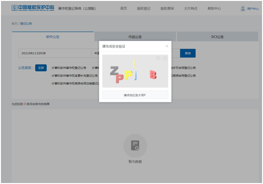Click the yellow vertical bar in captcha
The image size is (263, 184).
134,64
